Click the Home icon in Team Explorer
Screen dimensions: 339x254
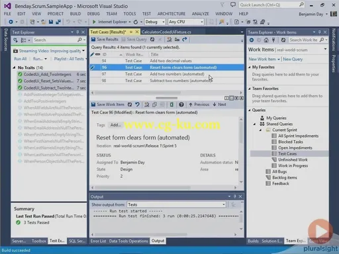tap(266, 40)
